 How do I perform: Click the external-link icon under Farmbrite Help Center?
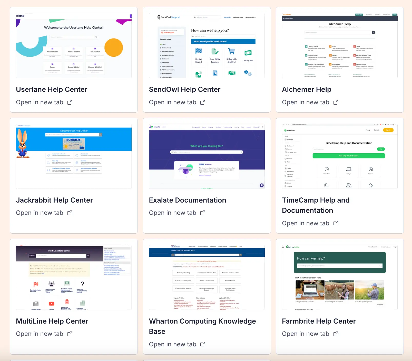click(336, 334)
